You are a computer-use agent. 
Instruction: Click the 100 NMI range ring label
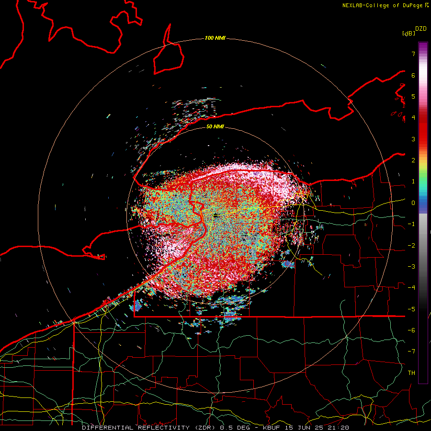point(215,38)
